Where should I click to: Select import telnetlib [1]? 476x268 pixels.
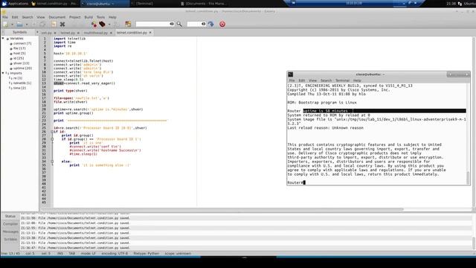tap(22, 83)
